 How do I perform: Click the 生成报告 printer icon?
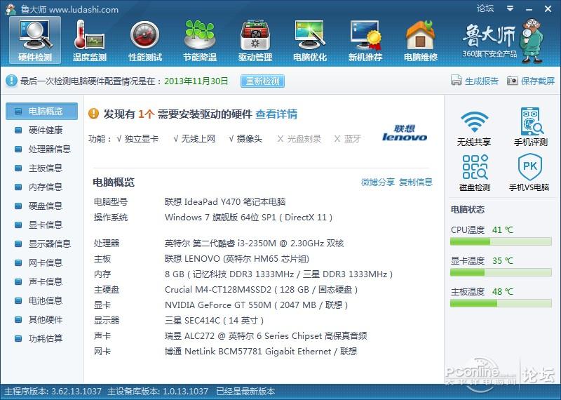457,81
